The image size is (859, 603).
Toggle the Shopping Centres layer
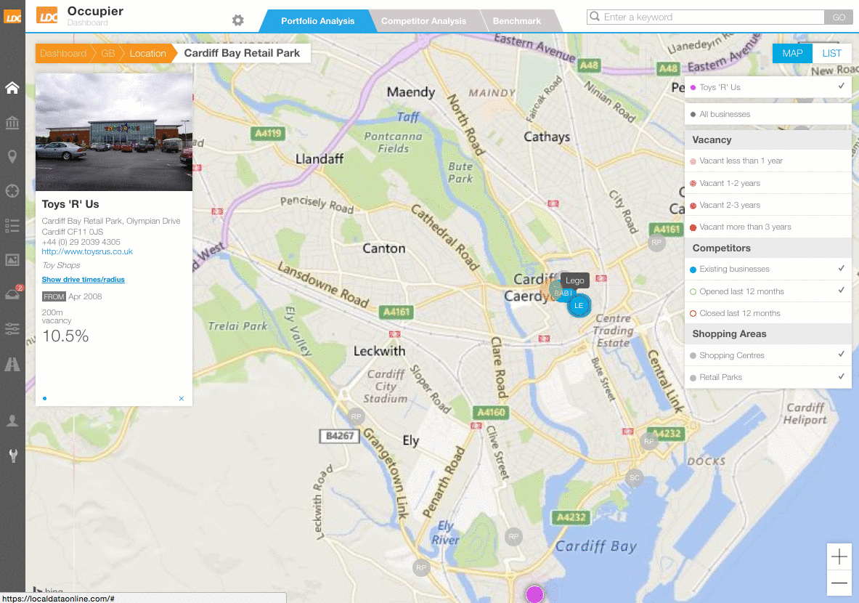(x=768, y=355)
